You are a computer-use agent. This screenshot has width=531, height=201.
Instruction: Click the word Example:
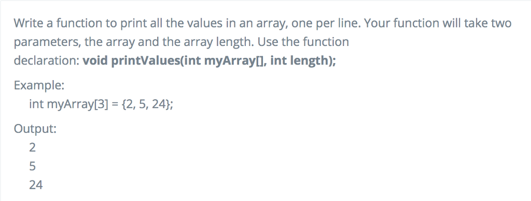coord(39,85)
